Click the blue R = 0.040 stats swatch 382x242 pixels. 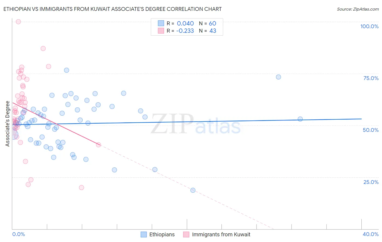pos(161,23)
